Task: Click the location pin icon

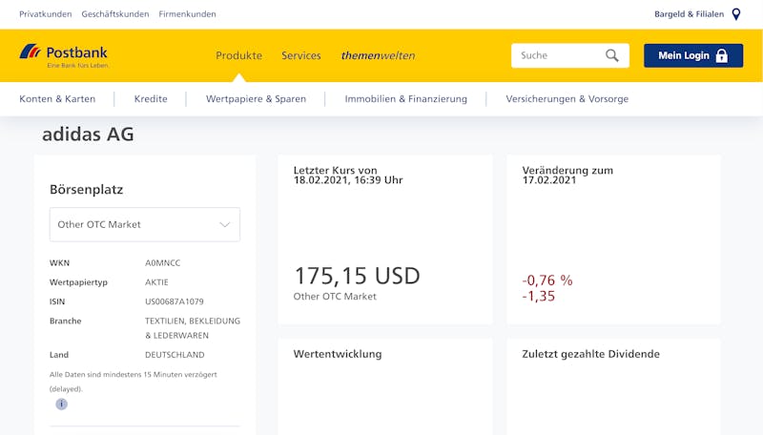Action: tap(736, 14)
